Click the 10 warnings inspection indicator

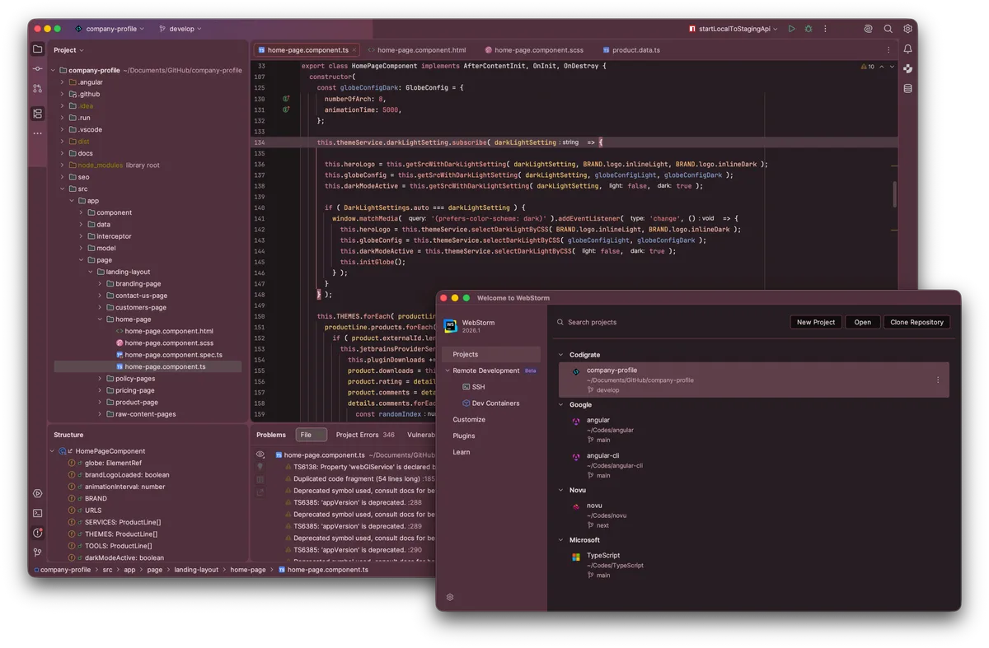pyautogui.click(x=867, y=67)
